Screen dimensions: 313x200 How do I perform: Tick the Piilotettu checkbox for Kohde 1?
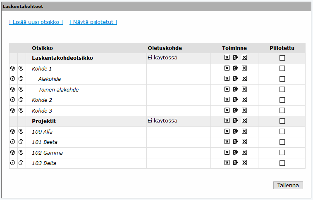pyautogui.click(x=282, y=68)
